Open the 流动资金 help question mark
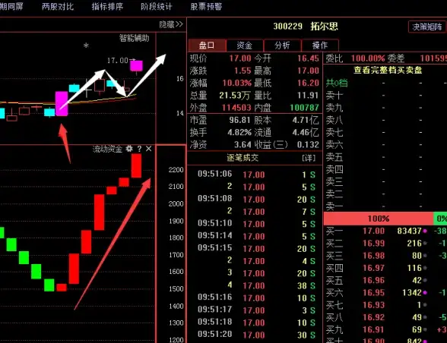This screenshot has height=343, width=447. point(139,149)
